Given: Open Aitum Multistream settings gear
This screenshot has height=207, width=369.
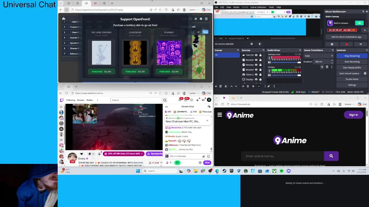Looking at the screenshot, I should [x=332, y=44].
